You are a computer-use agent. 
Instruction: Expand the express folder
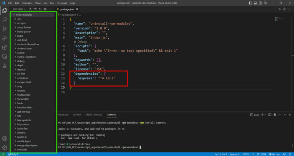coord(21,90)
